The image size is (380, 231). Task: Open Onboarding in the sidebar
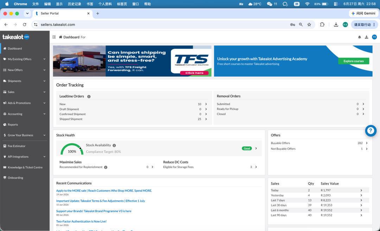(25, 177)
